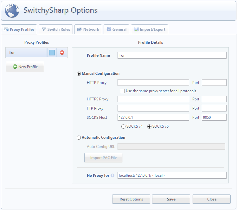
Task: Go to the General tab
Action: 116,29
